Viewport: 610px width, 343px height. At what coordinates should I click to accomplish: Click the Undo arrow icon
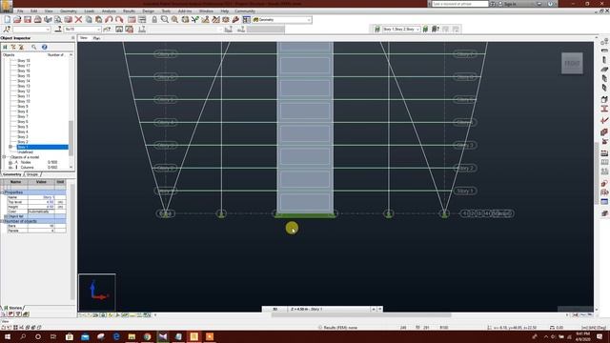[109, 19]
